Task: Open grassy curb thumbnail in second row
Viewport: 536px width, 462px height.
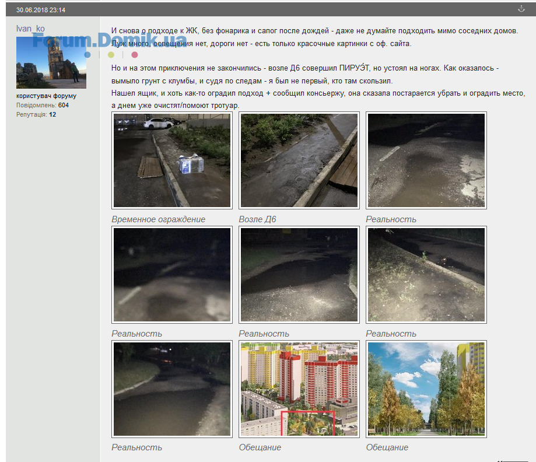Action: pos(426,275)
